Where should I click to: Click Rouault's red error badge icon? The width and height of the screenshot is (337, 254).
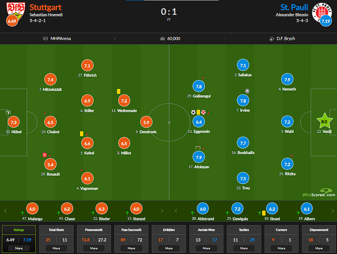[x=45, y=155]
